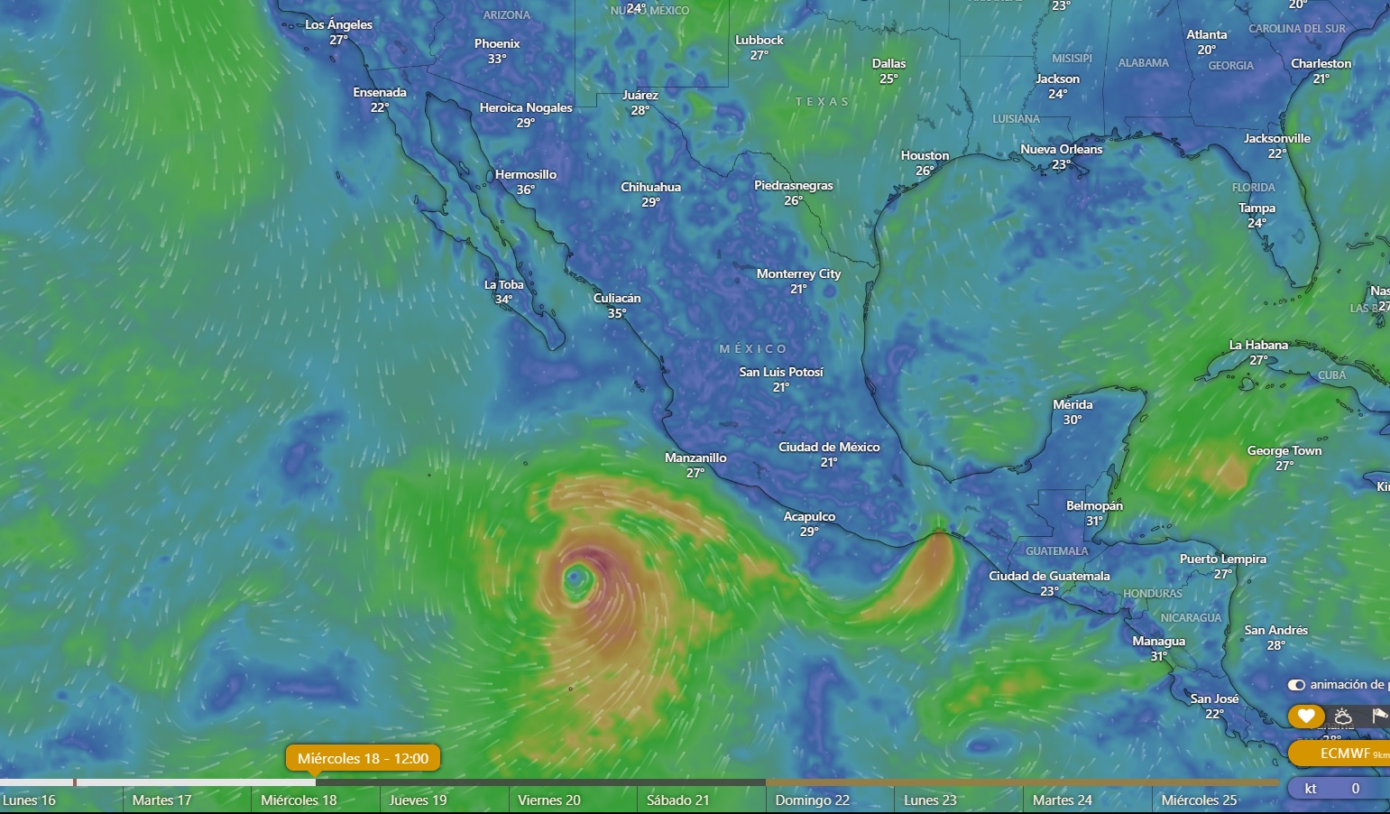Select Jueves 19 on the timeline
1390x814 pixels.
pos(418,800)
